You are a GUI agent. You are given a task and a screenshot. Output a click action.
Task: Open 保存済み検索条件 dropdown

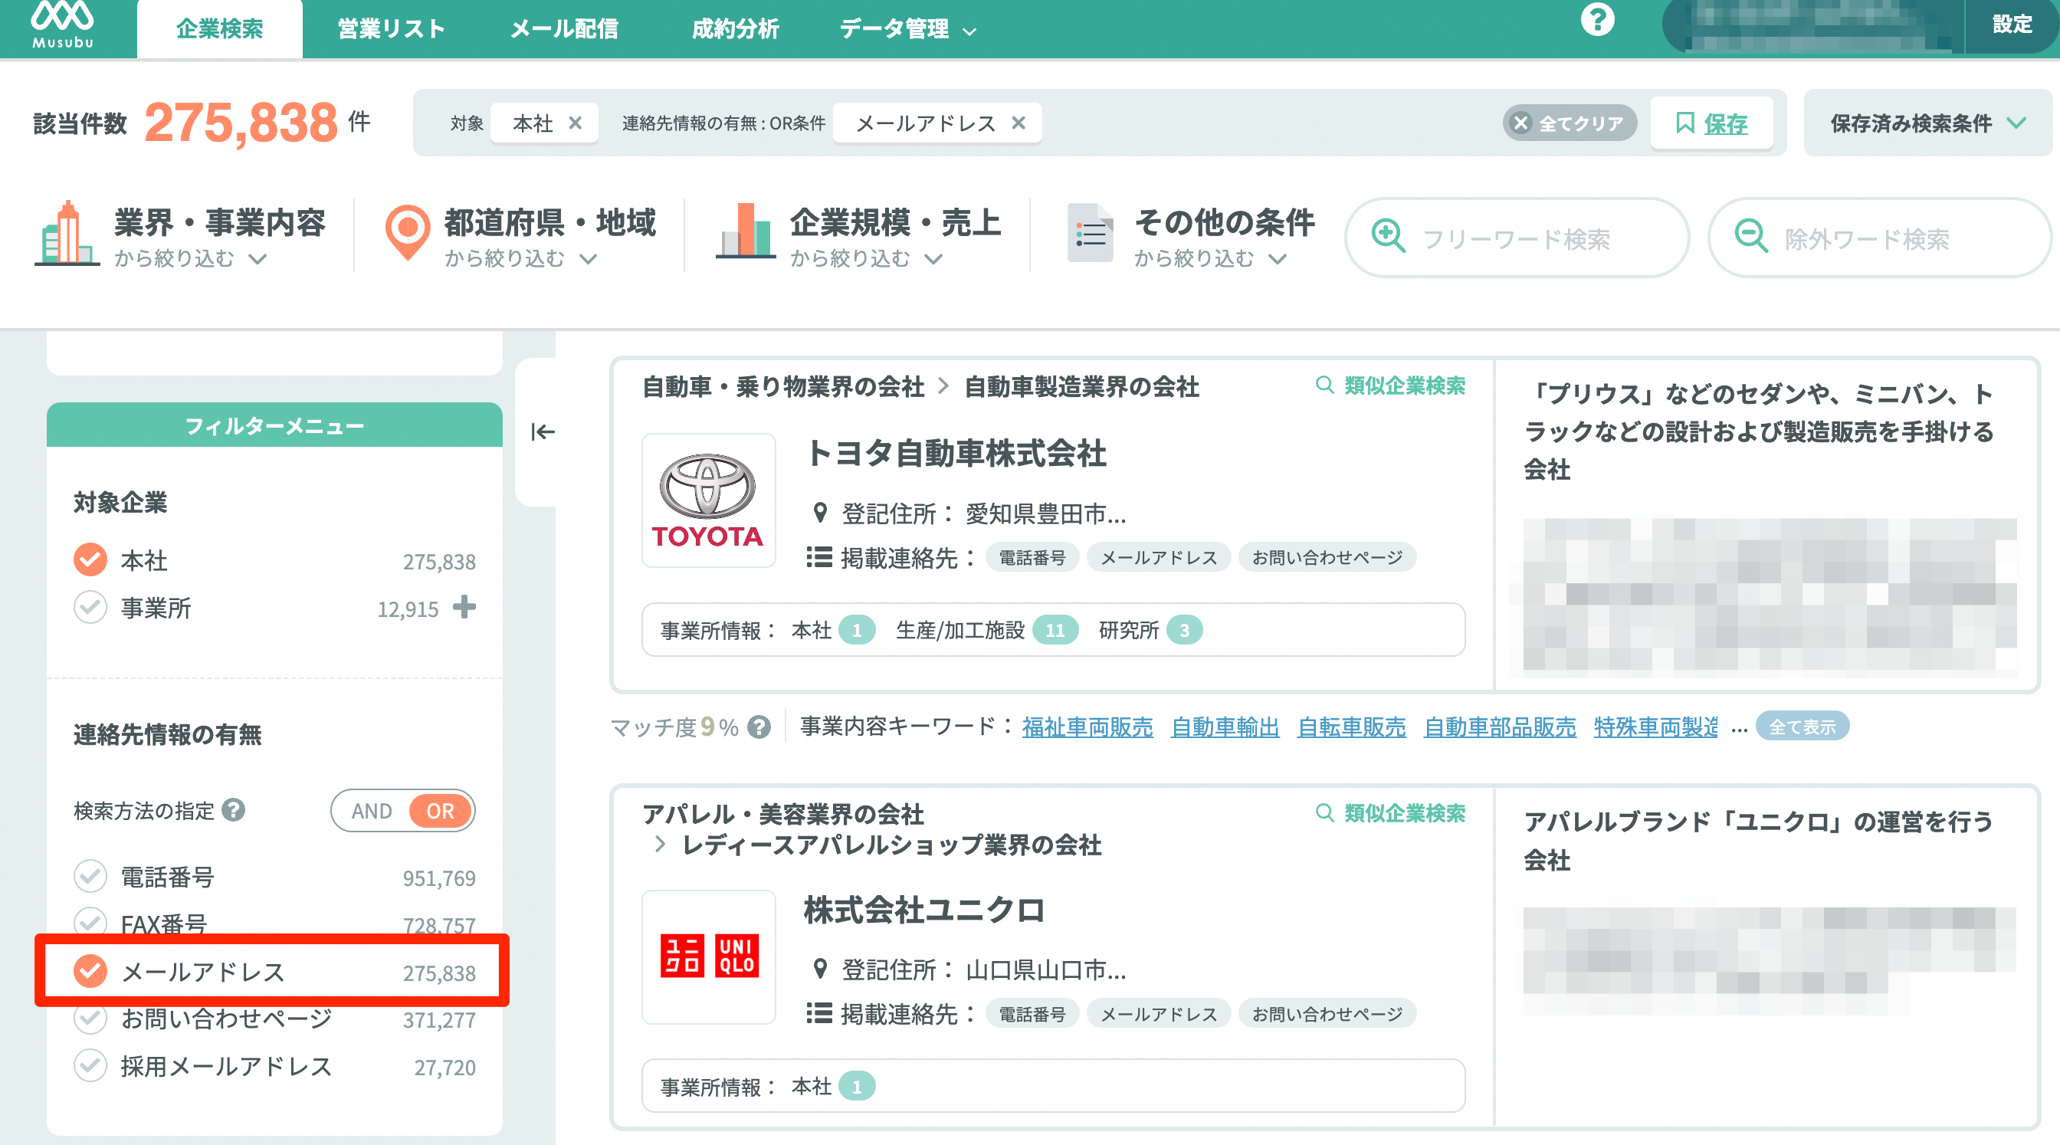tap(1927, 124)
